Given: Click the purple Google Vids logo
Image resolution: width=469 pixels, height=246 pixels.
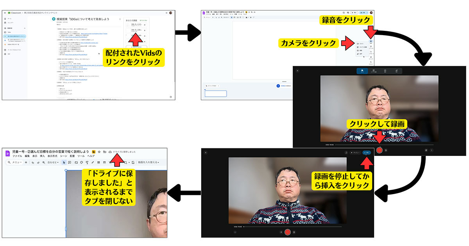Looking at the screenshot, I should (7, 153).
